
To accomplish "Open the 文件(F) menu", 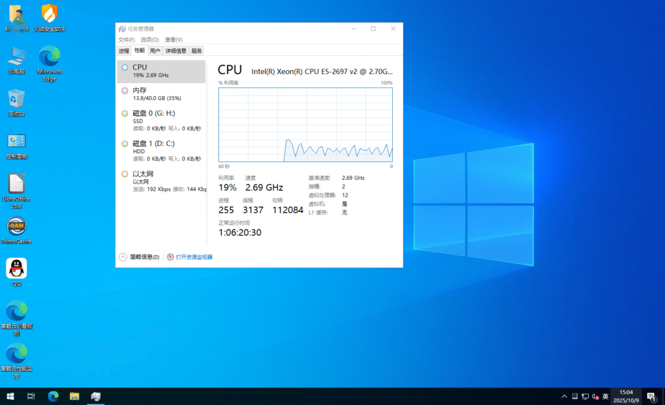I will click(x=126, y=40).
